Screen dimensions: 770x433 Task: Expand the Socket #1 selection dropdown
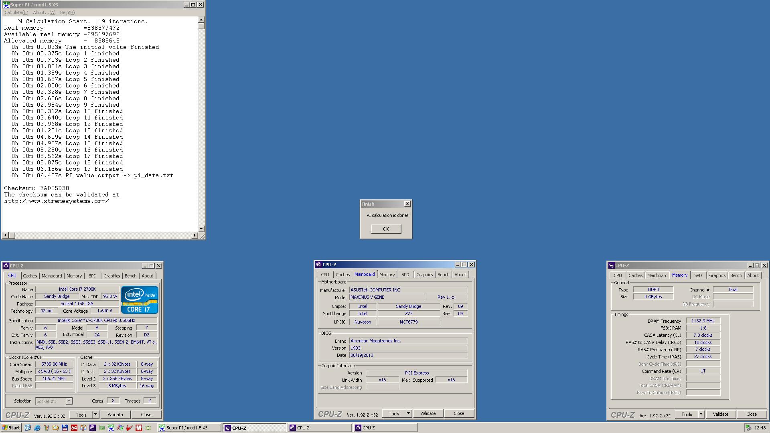click(x=69, y=401)
